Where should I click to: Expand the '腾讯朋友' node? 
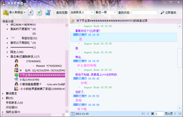pyautogui.click(x=3, y=93)
